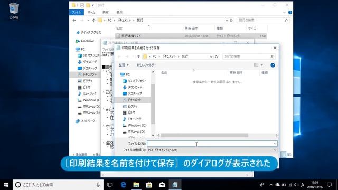Open the File tab in the Explorer window
The image size is (338, 190).
[x=77, y=13]
